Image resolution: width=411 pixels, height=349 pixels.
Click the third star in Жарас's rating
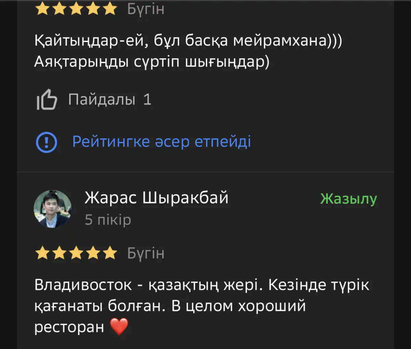click(x=76, y=253)
